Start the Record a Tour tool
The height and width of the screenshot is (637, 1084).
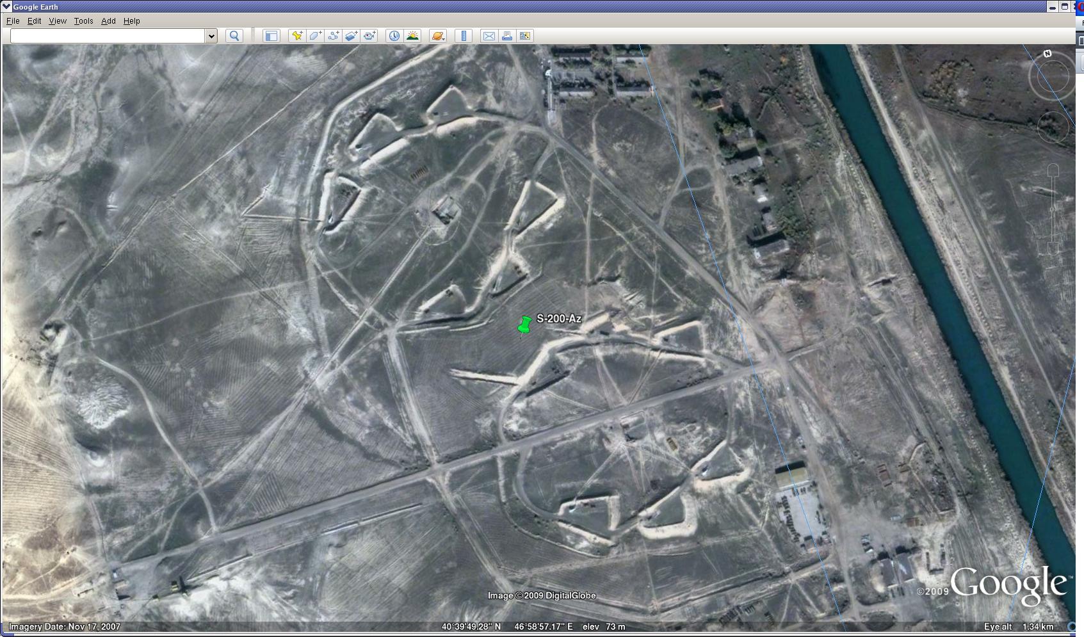[x=369, y=36]
